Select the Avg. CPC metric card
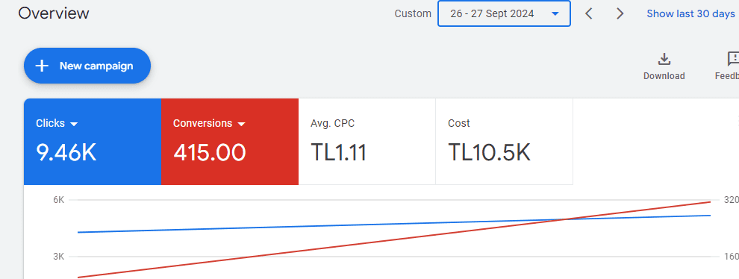Screen dimensions: 739x279 coord(367,142)
